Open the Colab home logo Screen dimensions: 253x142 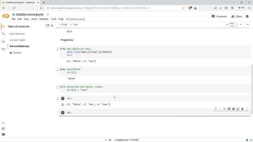tap(6, 16)
